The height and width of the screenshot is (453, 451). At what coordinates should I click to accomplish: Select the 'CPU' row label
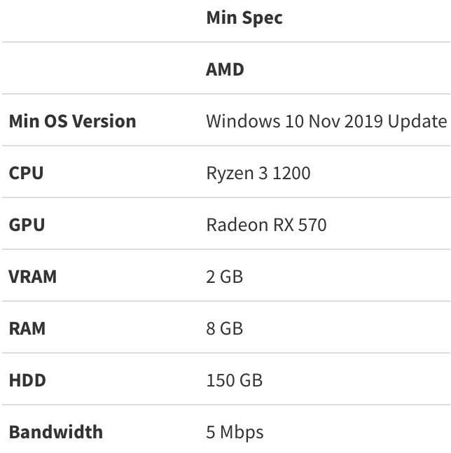(x=26, y=173)
